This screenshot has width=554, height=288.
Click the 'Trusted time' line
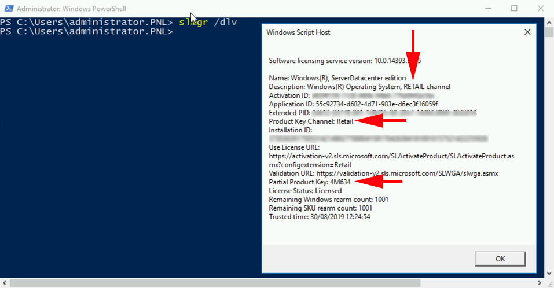320,217
